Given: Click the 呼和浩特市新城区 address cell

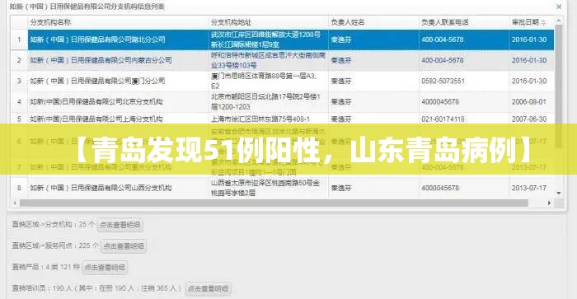Looking at the screenshot, I should 268,60.
